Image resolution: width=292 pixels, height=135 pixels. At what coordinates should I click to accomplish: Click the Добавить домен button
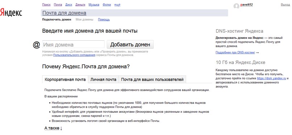[x=130, y=44]
